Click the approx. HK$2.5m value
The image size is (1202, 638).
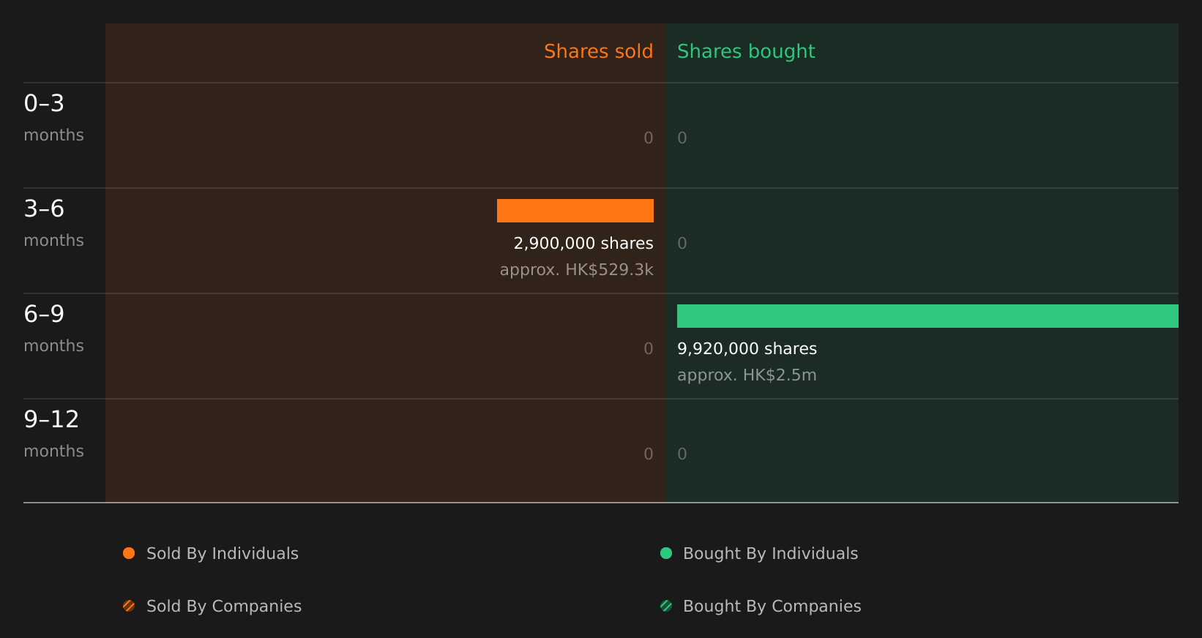(747, 375)
